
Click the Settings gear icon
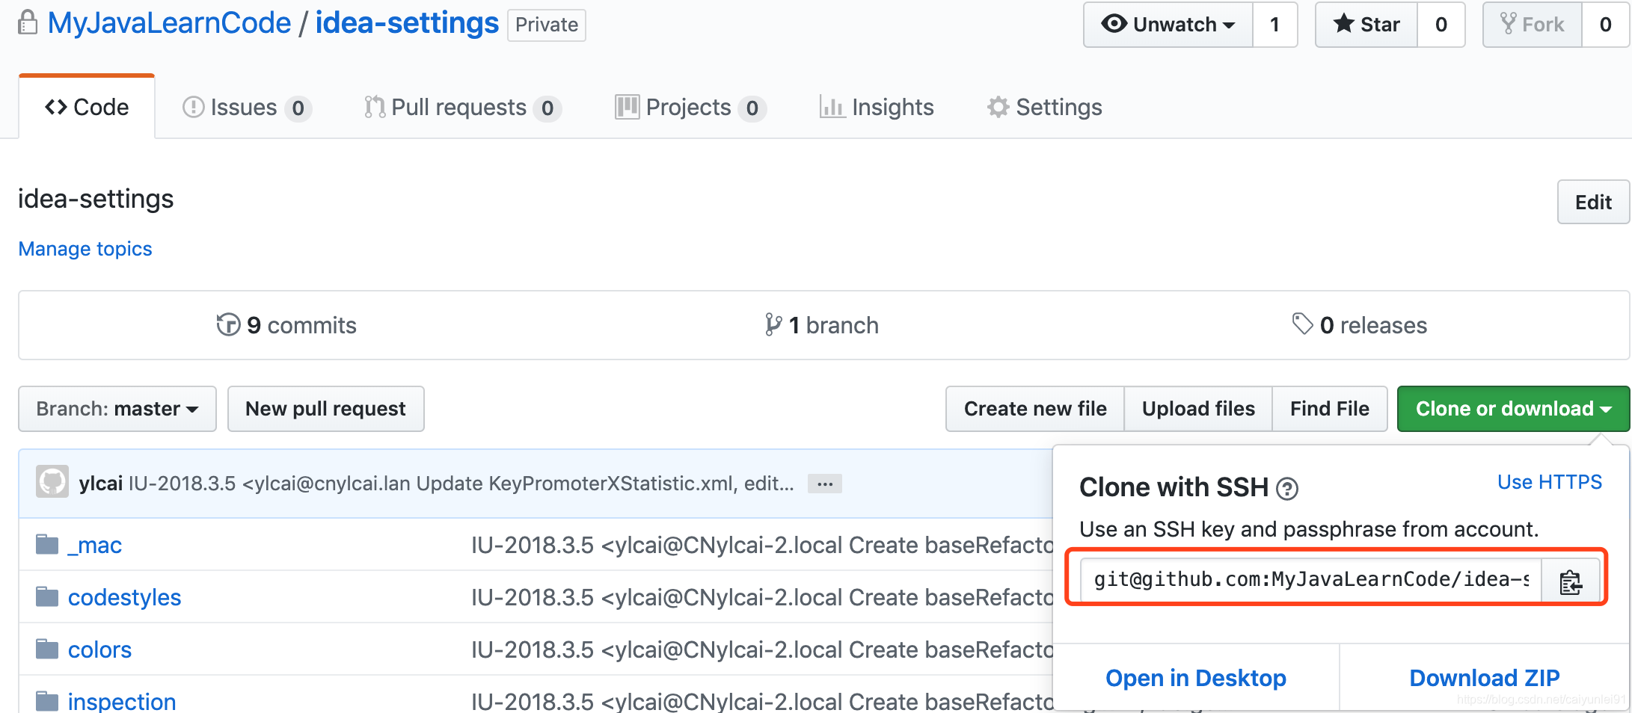coord(998,107)
